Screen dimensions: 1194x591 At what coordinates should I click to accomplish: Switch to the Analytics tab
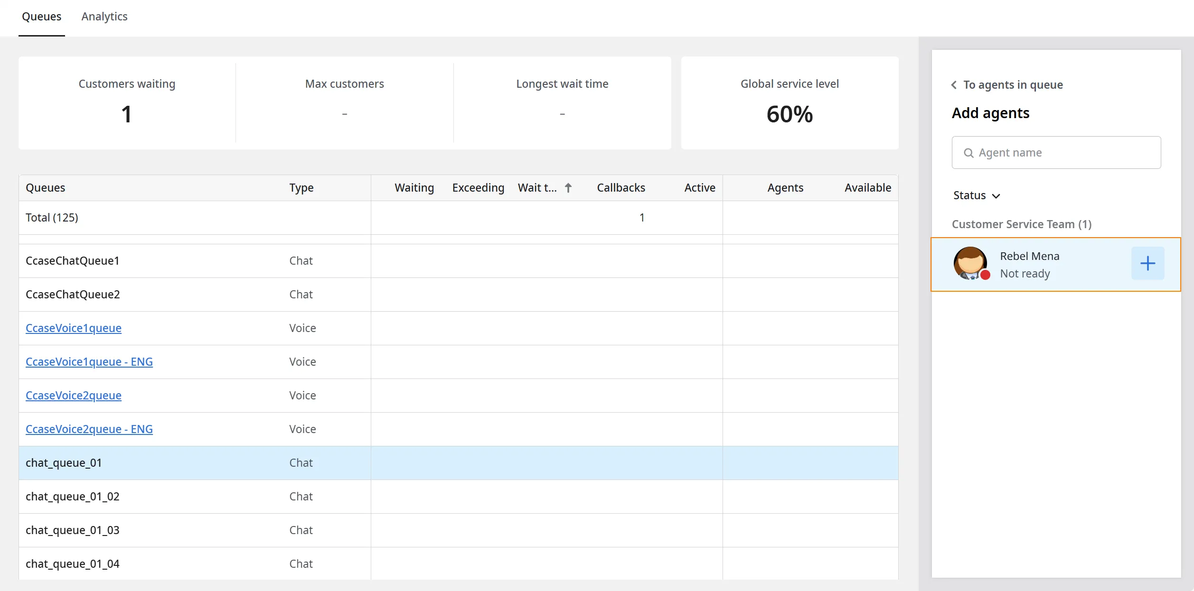pyautogui.click(x=104, y=17)
